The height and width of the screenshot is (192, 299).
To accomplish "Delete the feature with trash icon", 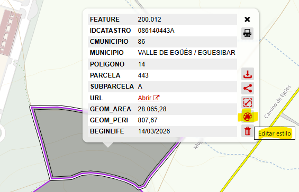I will pyautogui.click(x=248, y=131).
